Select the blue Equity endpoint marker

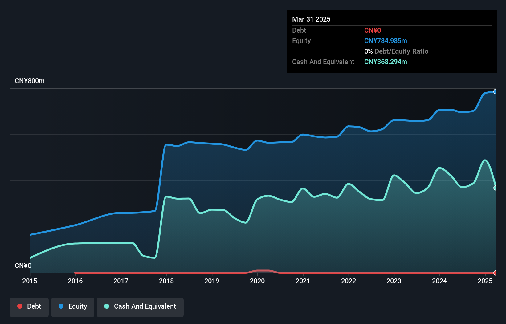[496, 91]
